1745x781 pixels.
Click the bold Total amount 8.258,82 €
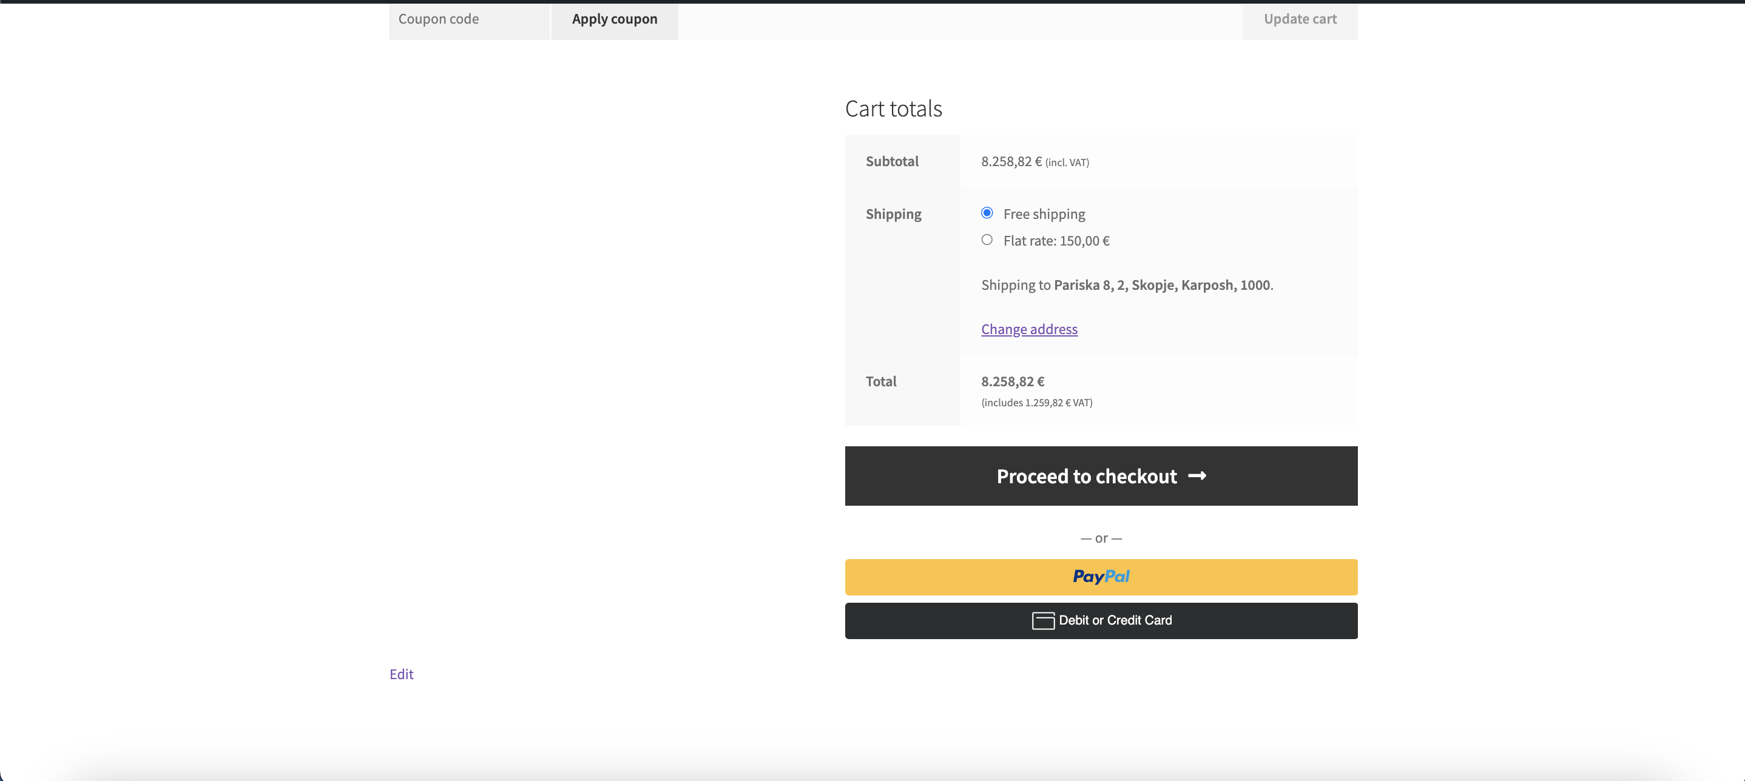point(1012,381)
